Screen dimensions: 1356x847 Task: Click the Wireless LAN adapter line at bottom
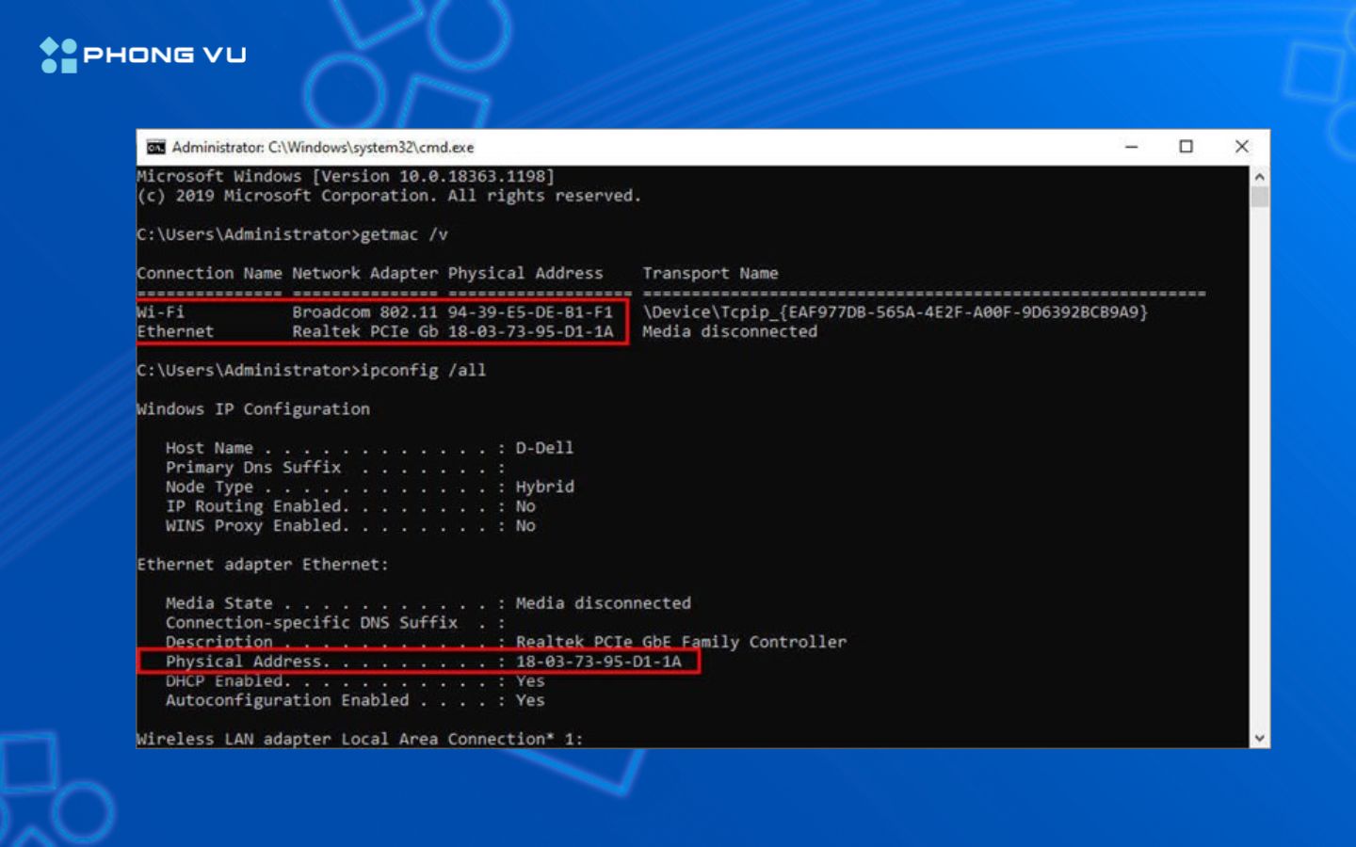pyautogui.click(x=360, y=739)
